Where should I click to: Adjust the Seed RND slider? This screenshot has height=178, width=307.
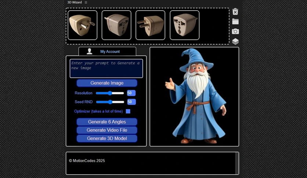(x=110, y=102)
